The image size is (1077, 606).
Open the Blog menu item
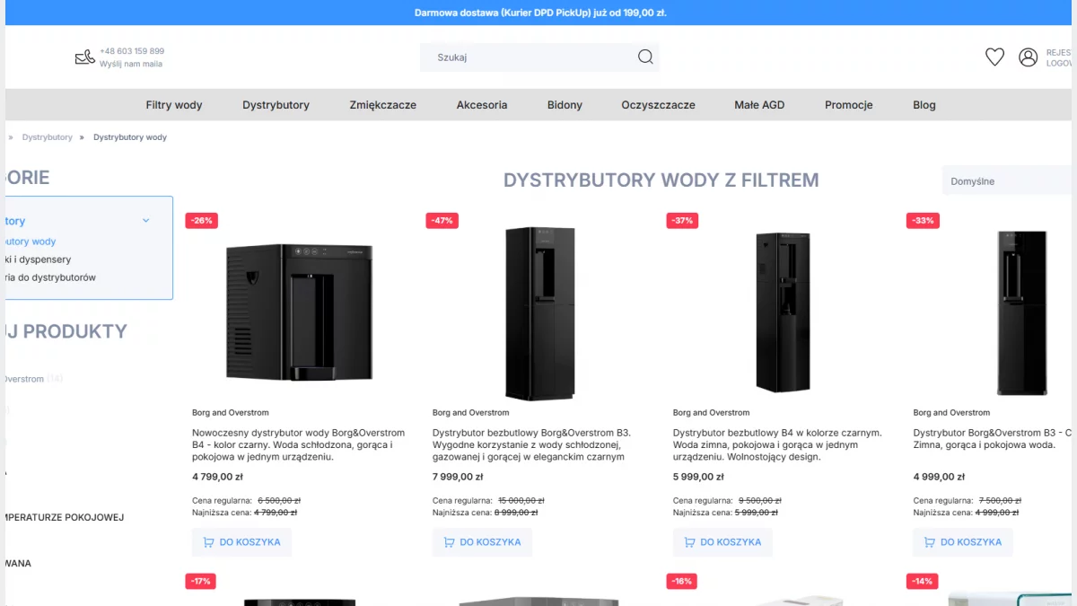[x=924, y=105]
